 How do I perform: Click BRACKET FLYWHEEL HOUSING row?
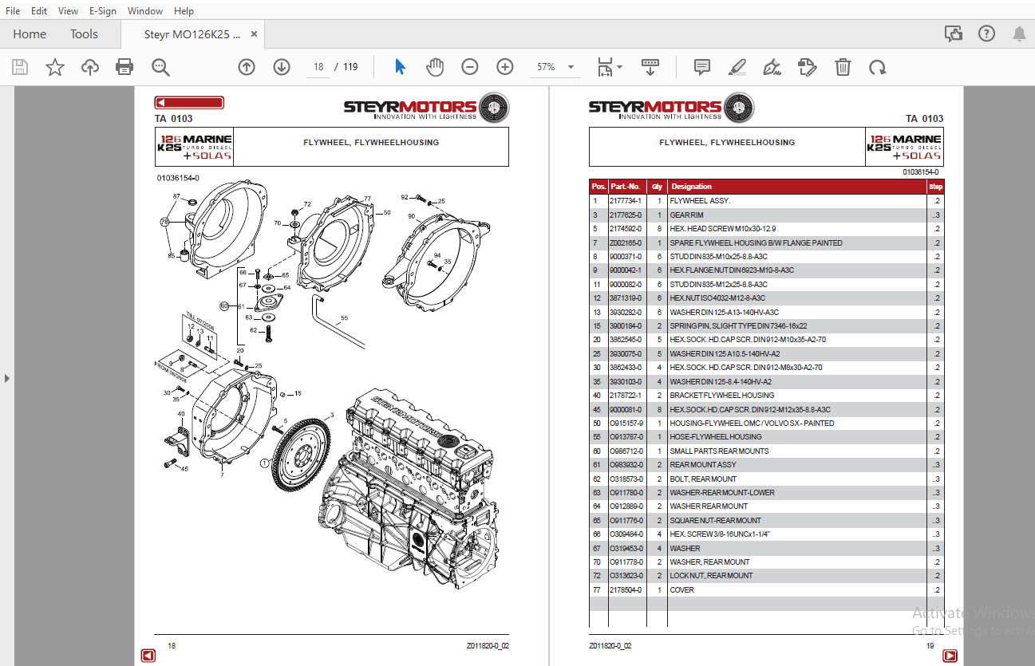(766, 396)
